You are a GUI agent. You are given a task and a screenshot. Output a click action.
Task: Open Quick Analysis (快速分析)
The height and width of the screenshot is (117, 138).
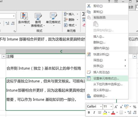pos(107,54)
